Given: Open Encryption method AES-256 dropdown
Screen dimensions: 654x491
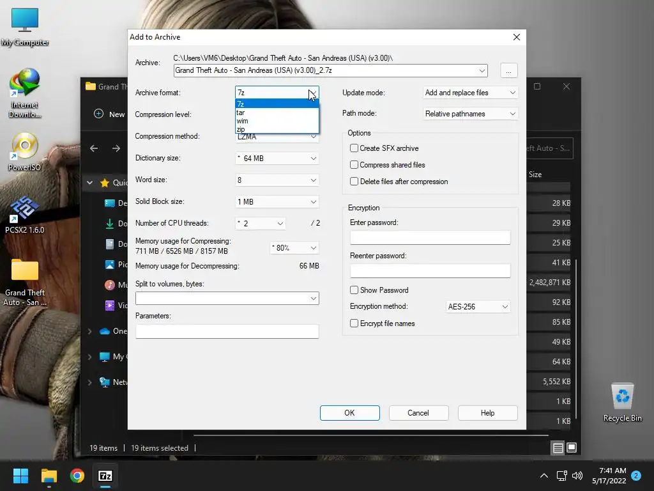Looking at the screenshot, I should pos(478,307).
